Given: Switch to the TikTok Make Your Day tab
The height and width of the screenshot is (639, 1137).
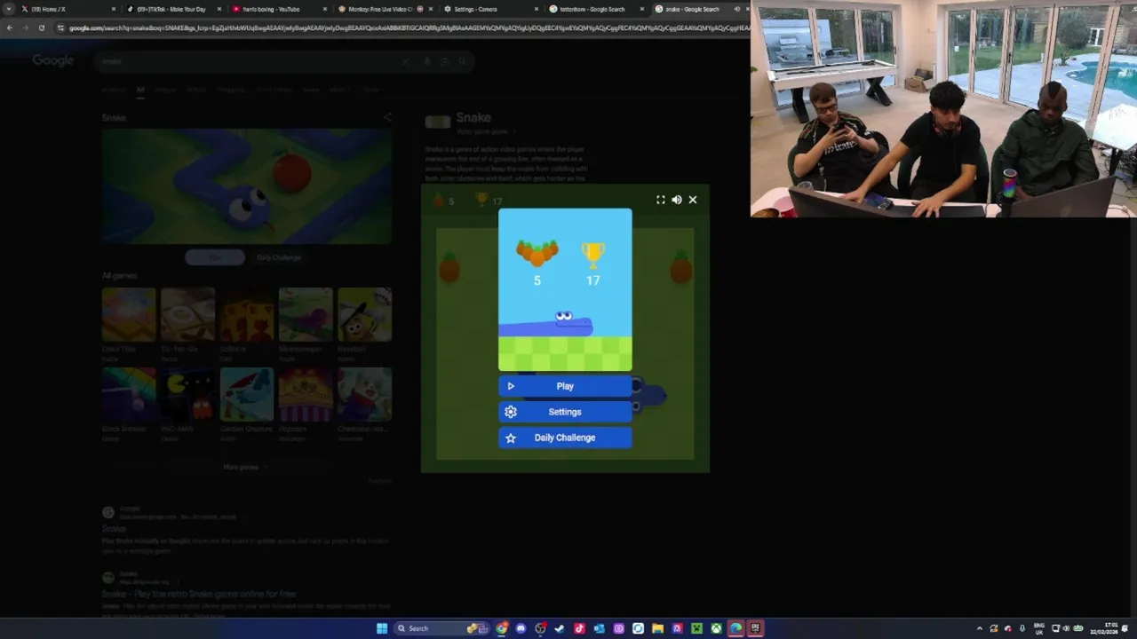Looking at the screenshot, I should pyautogui.click(x=173, y=9).
